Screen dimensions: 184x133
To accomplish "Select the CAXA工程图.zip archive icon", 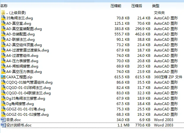I will [3, 77].
